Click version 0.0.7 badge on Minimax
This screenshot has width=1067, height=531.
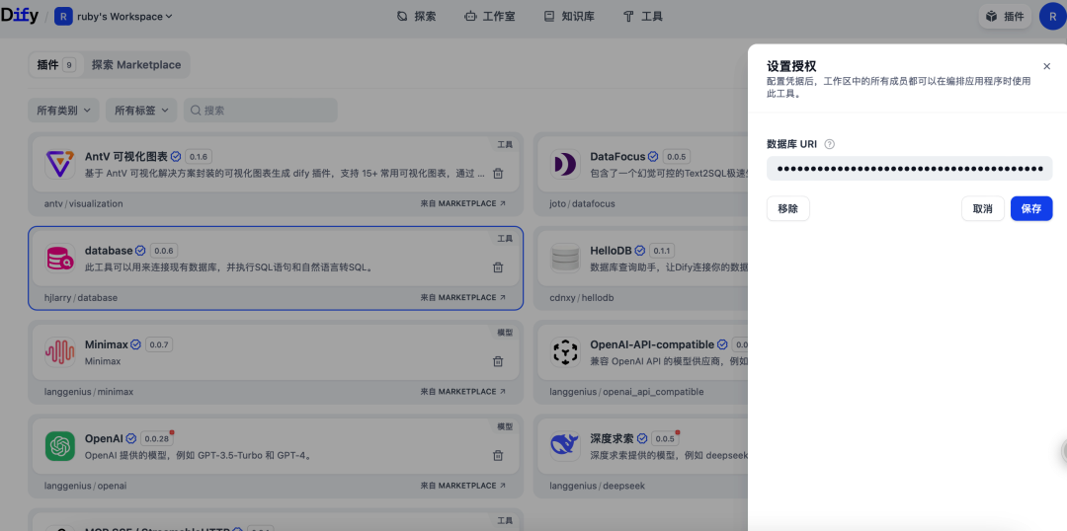pyautogui.click(x=158, y=344)
